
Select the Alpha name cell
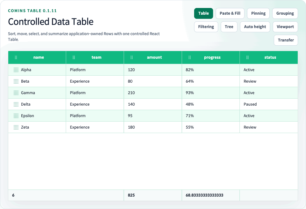point(37,70)
